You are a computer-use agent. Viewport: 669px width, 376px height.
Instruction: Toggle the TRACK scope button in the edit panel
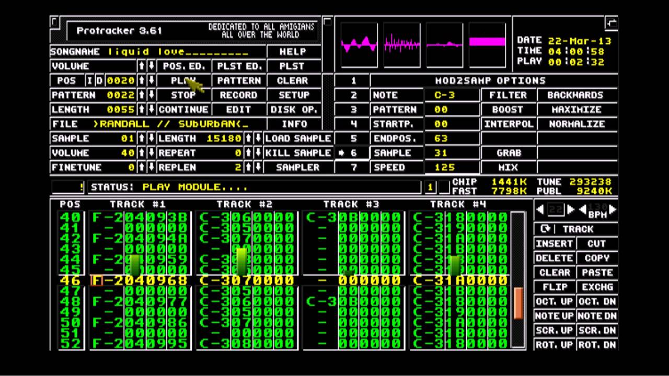[577, 229]
